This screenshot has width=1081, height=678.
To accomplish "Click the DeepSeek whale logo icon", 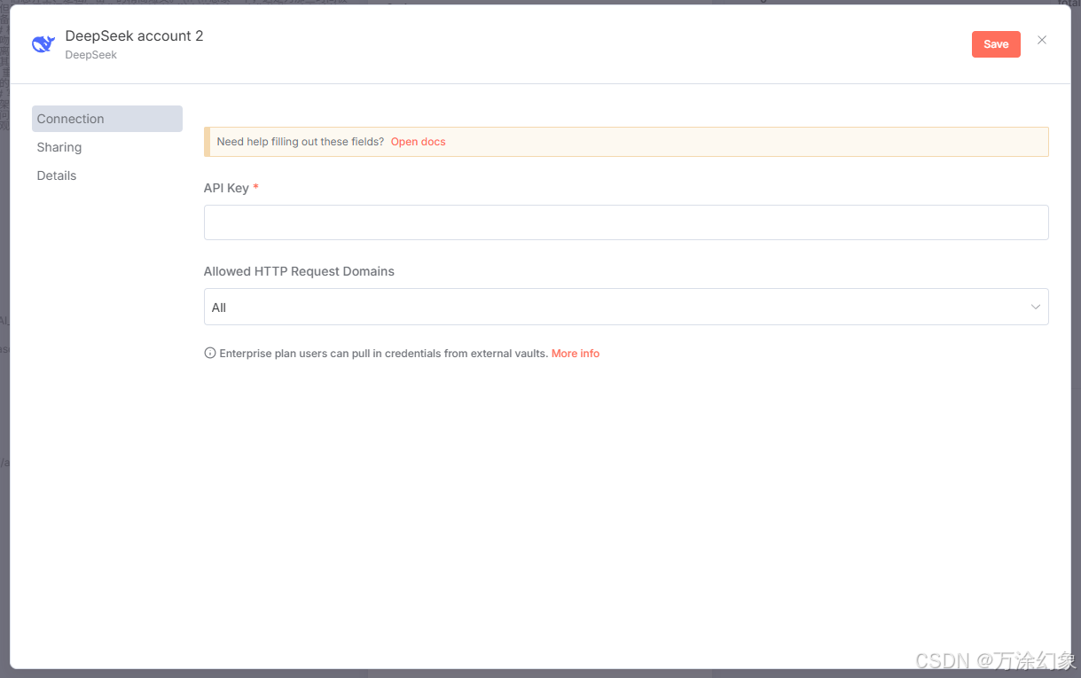I will coord(43,44).
